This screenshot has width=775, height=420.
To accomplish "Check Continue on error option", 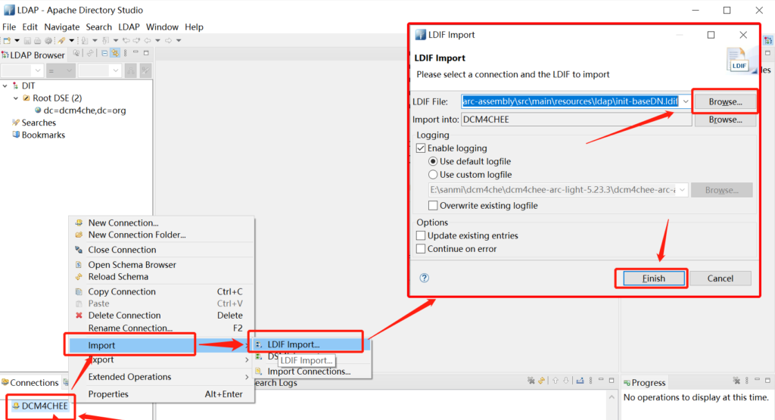I will tap(421, 249).
